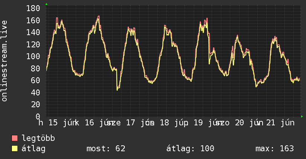The image size is (306, 159).
Task: Click the 100 y-axis label
Action: [33, 56]
